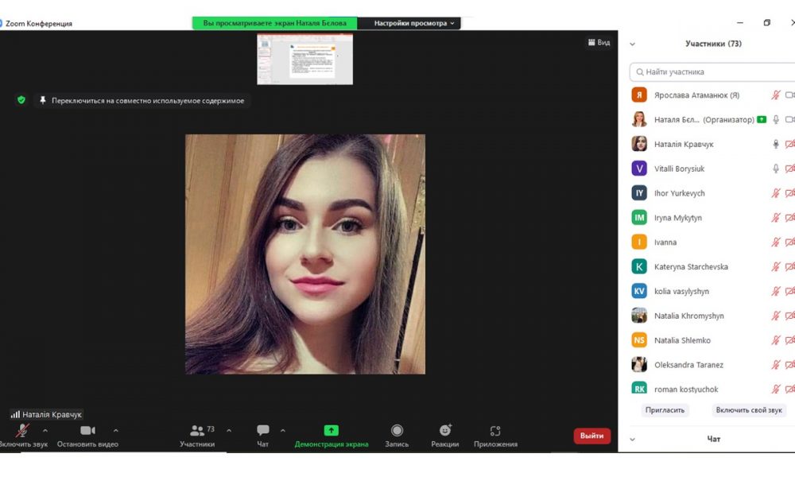The image size is (795, 477).
Task: Click the green encryption shield icon
Action: coord(21,100)
